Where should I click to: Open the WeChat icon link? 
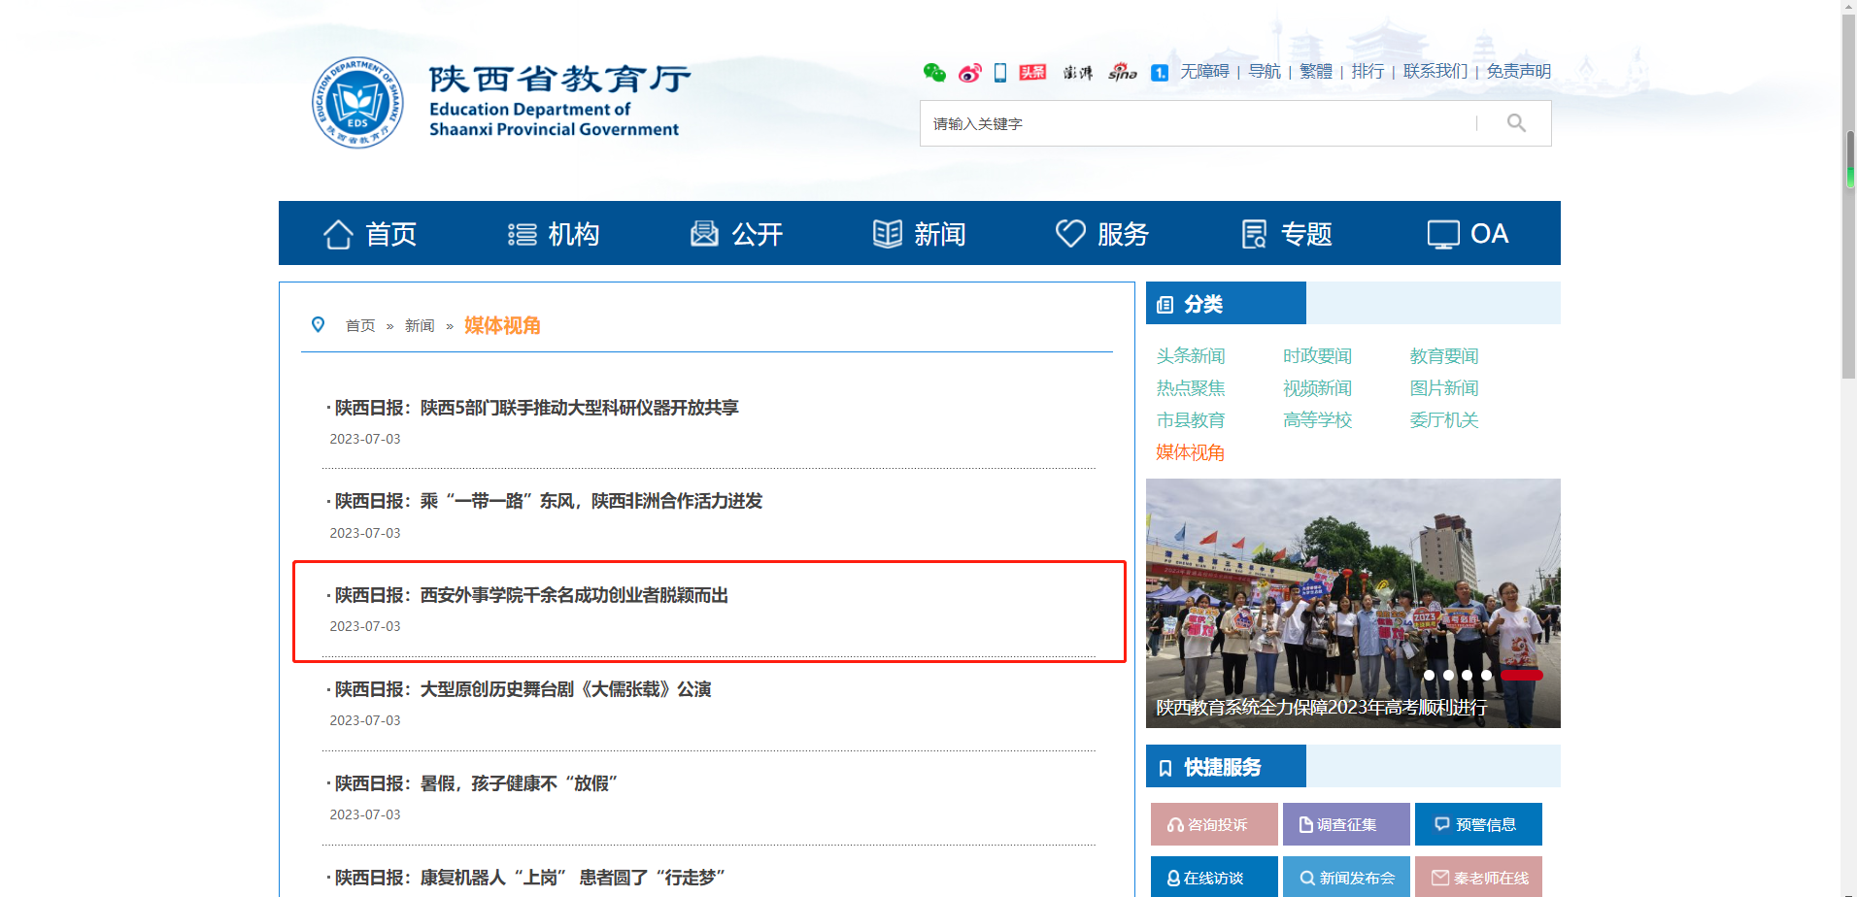pyautogui.click(x=934, y=72)
